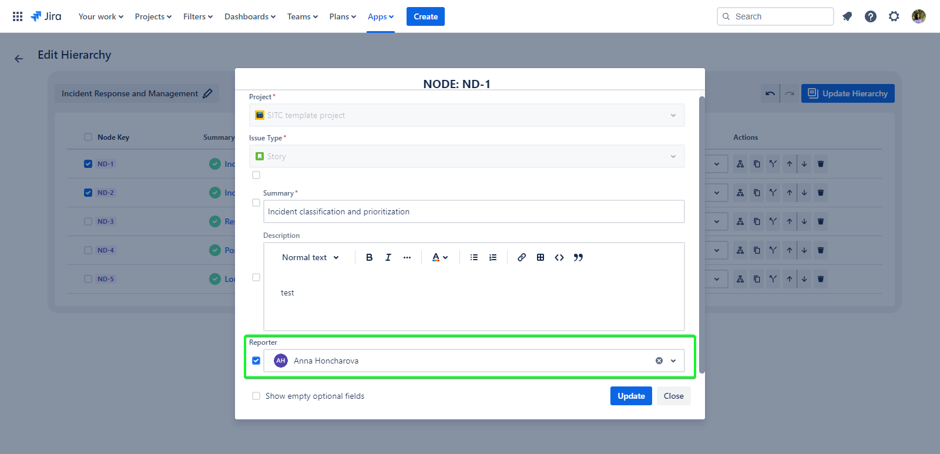Insert a code snippet in description
Viewport: 940px width, 454px height.
[559, 257]
